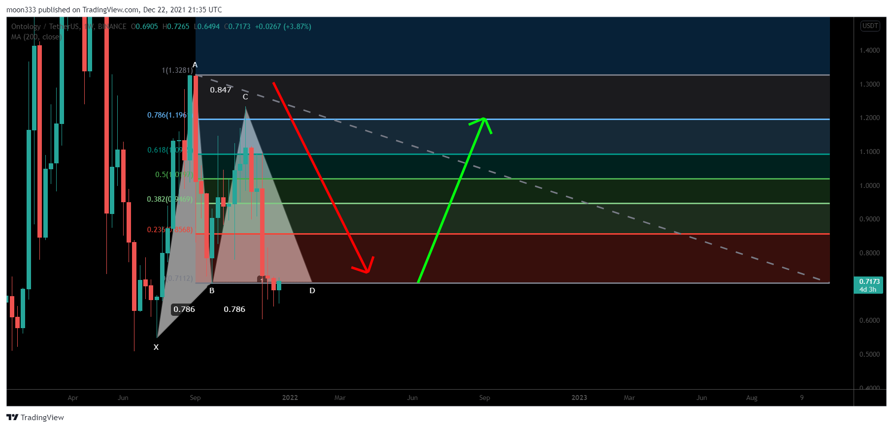
Task: Click the current price tag 0.7173 4d 3h
Action: [869, 285]
